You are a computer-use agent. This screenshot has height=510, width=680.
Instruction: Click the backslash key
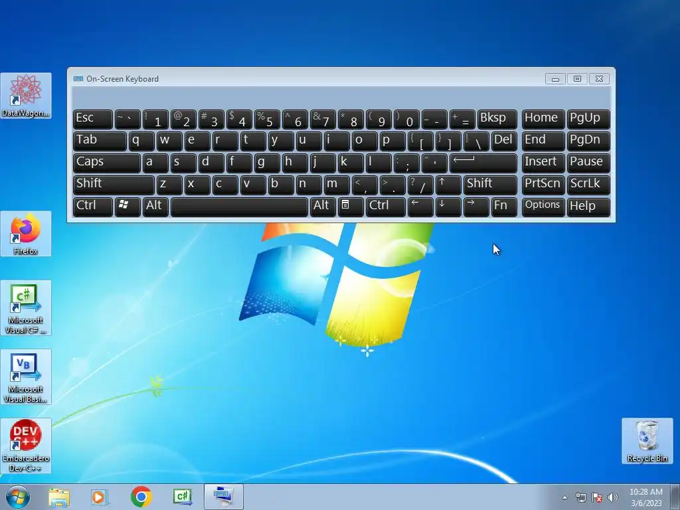(x=476, y=141)
